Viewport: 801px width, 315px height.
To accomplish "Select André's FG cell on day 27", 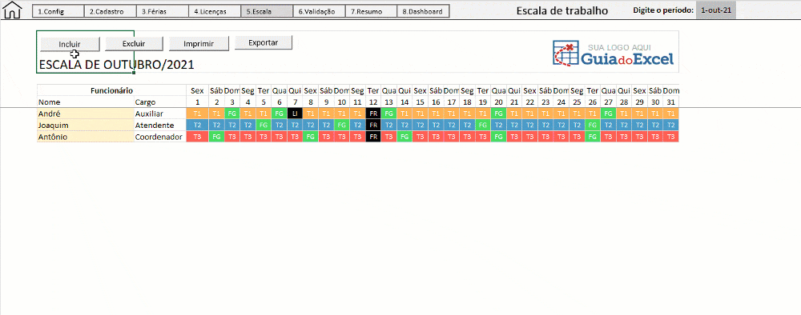I will point(609,114).
